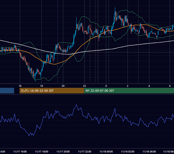The width and height of the screenshot is (174, 154).
Task: Click the price axis label 2
Action: click(x=128, y=86)
